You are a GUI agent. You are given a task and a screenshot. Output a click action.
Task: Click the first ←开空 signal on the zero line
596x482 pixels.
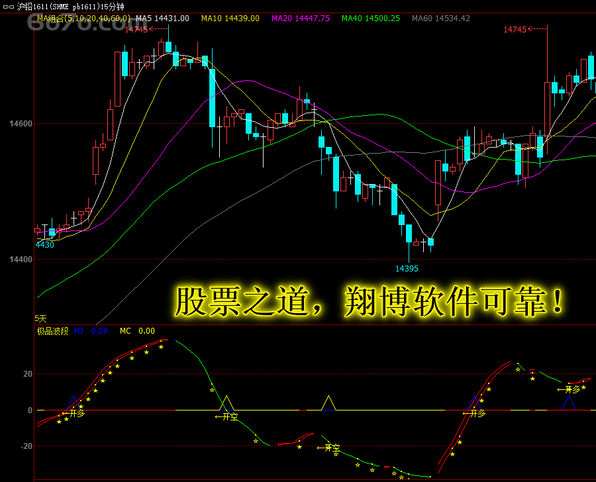pos(226,416)
